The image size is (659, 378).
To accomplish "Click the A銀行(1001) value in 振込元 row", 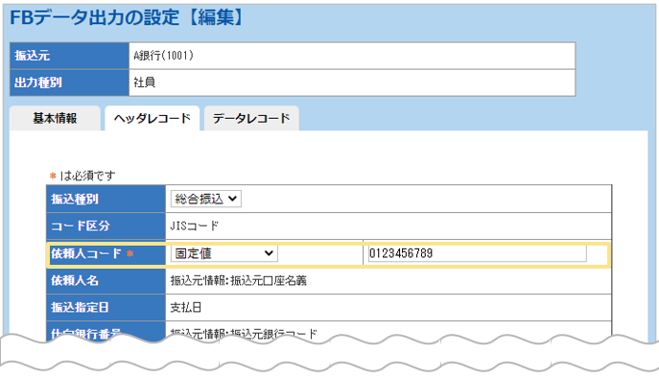I will (x=163, y=56).
